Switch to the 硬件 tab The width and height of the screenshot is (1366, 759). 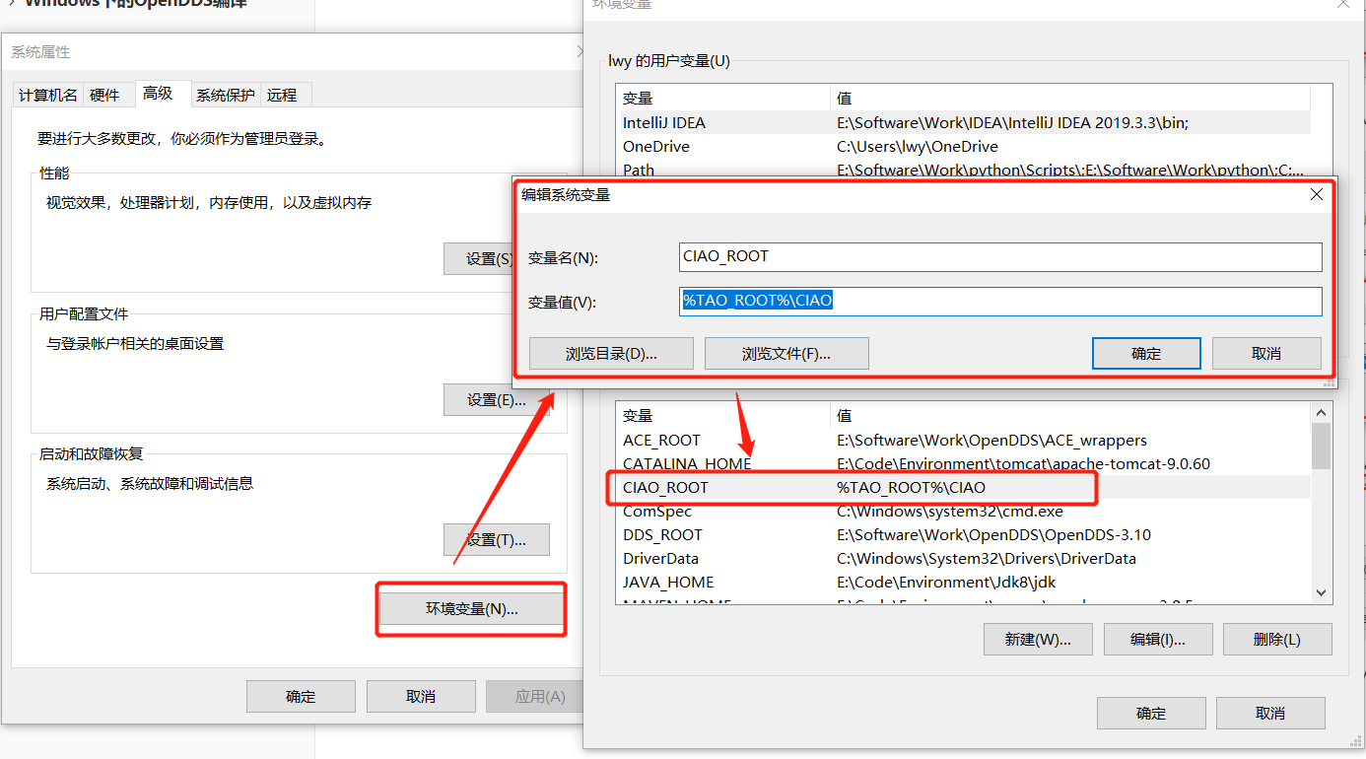click(x=107, y=94)
